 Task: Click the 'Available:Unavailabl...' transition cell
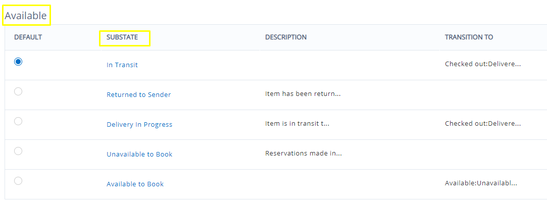(x=480, y=183)
